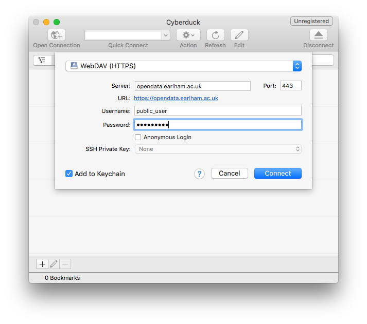367x324 pixels.
Task: Click the Edit pencil toolbar icon
Action: (x=239, y=35)
